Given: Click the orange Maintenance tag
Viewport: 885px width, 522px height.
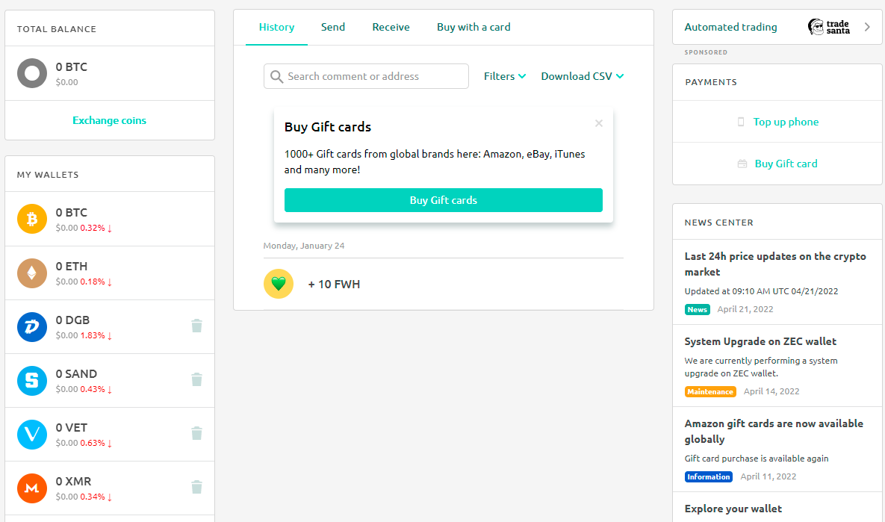Looking at the screenshot, I should 710,391.
